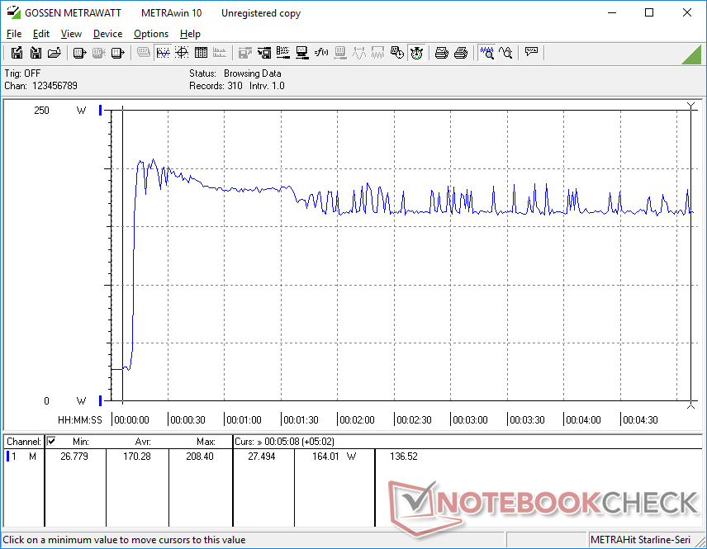The image size is (707, 549).
Task: Open the Device menu
Action: (107, 34)
